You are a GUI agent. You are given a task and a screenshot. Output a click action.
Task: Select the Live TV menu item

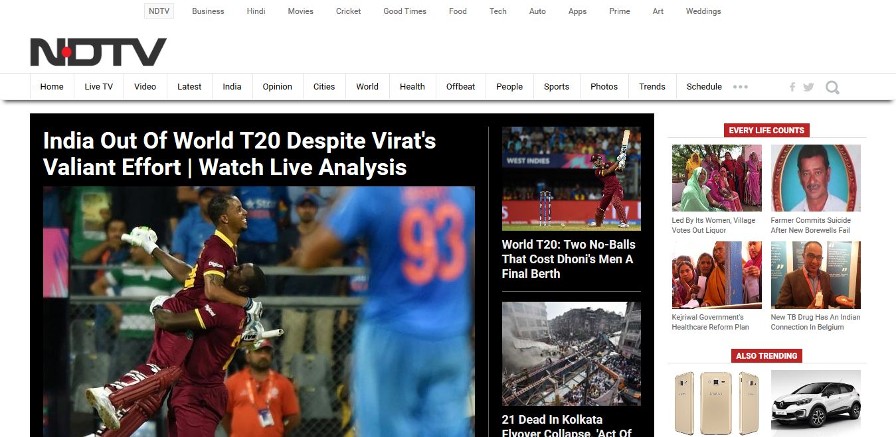(99, 86)
